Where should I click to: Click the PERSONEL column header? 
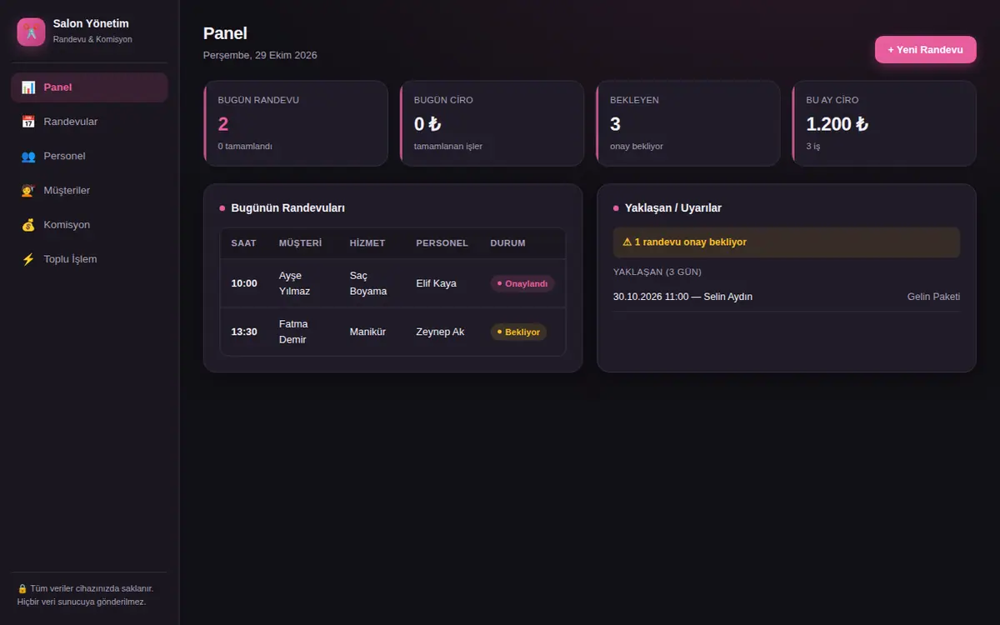tap(442, 243)
